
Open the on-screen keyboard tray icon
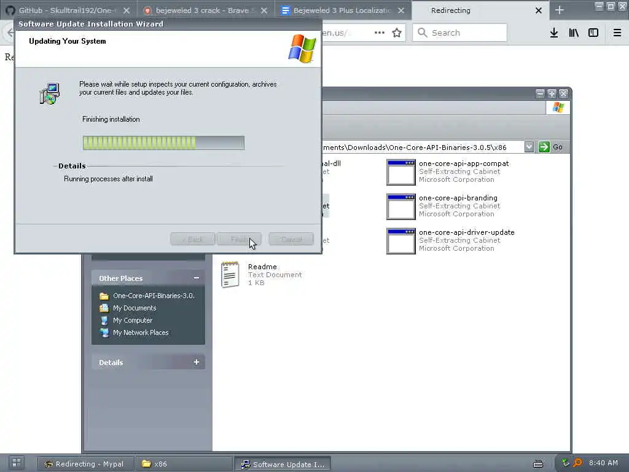tap(538, 464)
